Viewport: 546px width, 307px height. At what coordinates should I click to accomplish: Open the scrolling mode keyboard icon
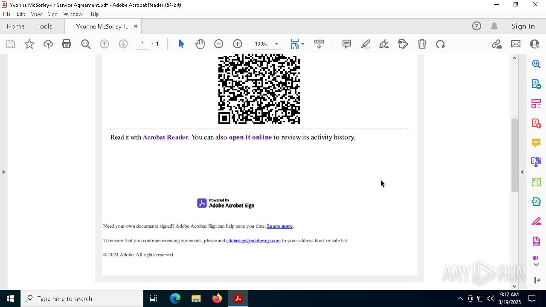(x=319, y=44)
